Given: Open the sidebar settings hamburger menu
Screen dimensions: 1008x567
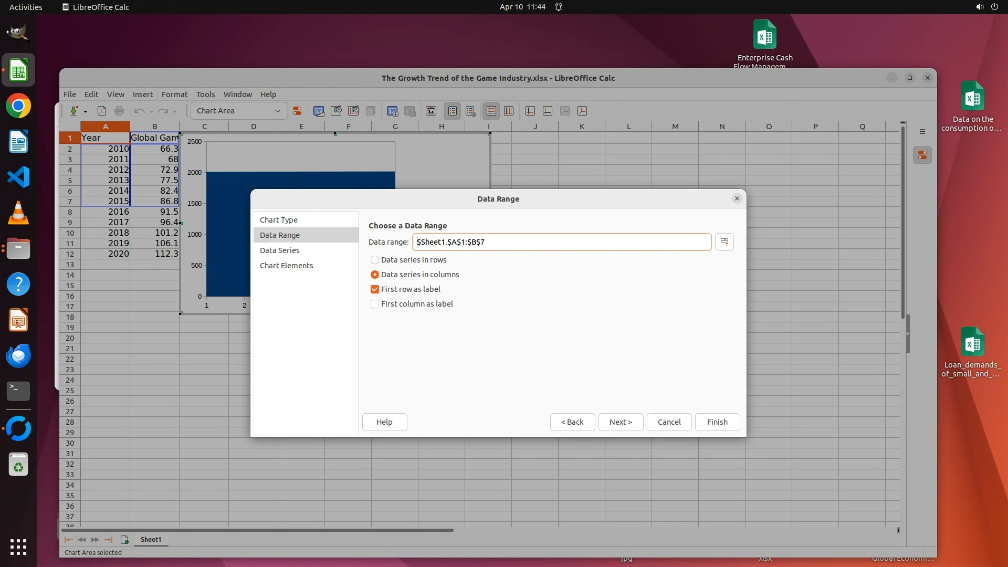Looking at the screenshot, I should (x=922, y=132).
